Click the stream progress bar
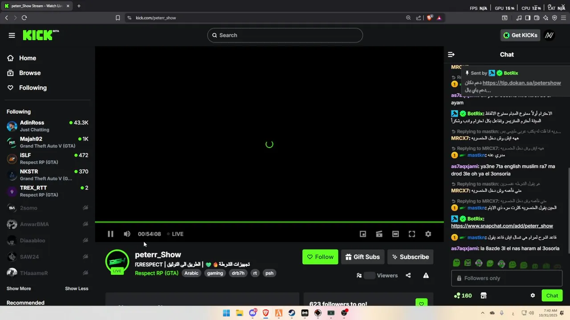Screen dimensions: 570x320 tap(269, 222)
